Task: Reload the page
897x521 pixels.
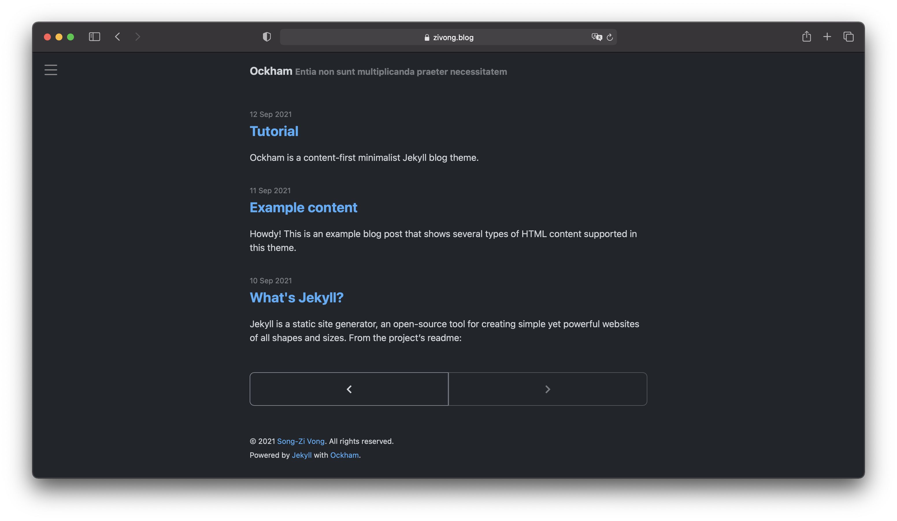Action: pos(610,37)
